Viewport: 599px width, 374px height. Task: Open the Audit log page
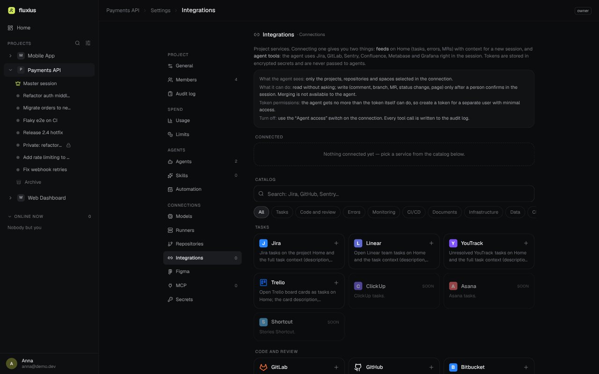[202, 93]
